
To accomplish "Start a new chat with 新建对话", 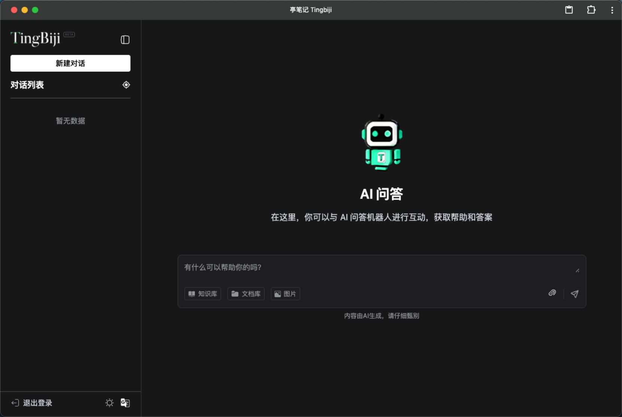I will (70, 63).
